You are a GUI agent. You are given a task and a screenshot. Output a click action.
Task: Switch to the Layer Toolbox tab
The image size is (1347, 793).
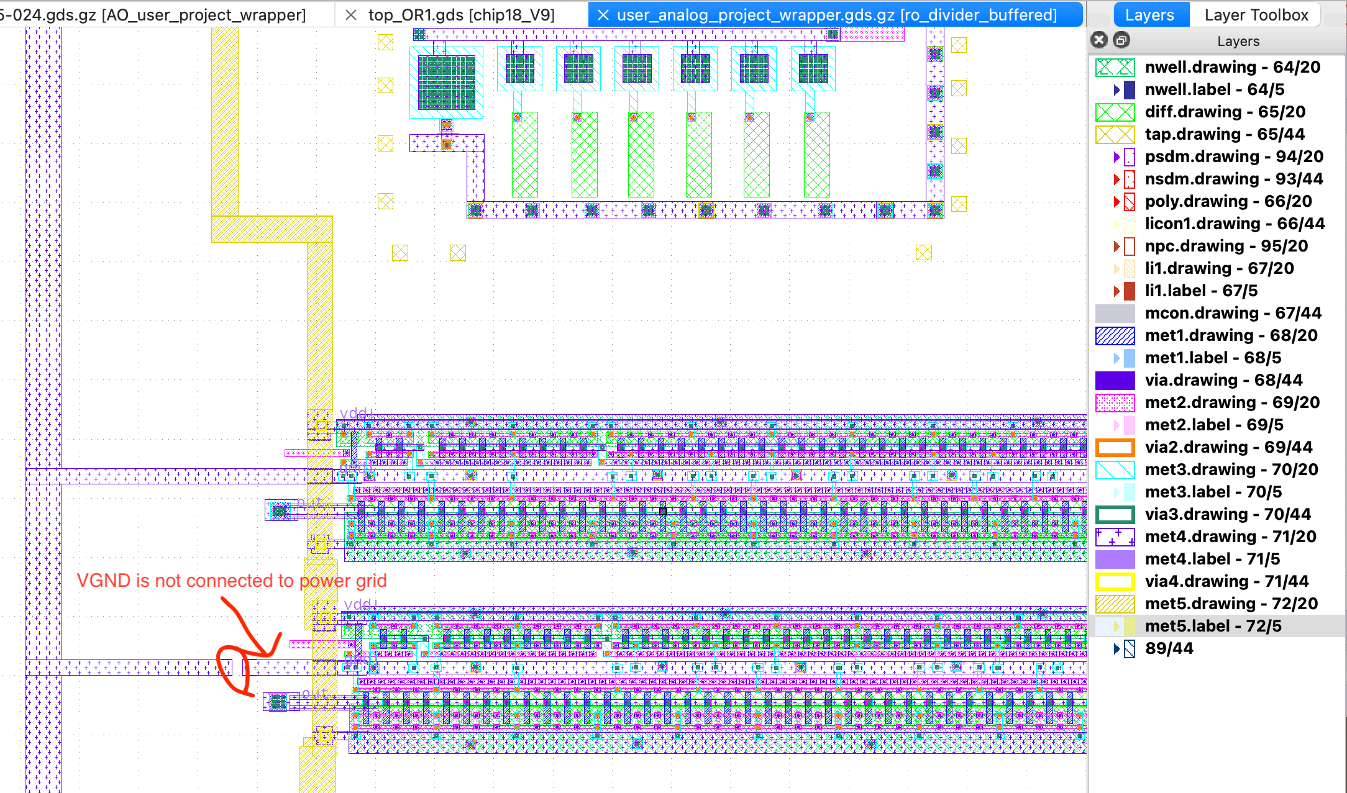(x=1256, y=15)
